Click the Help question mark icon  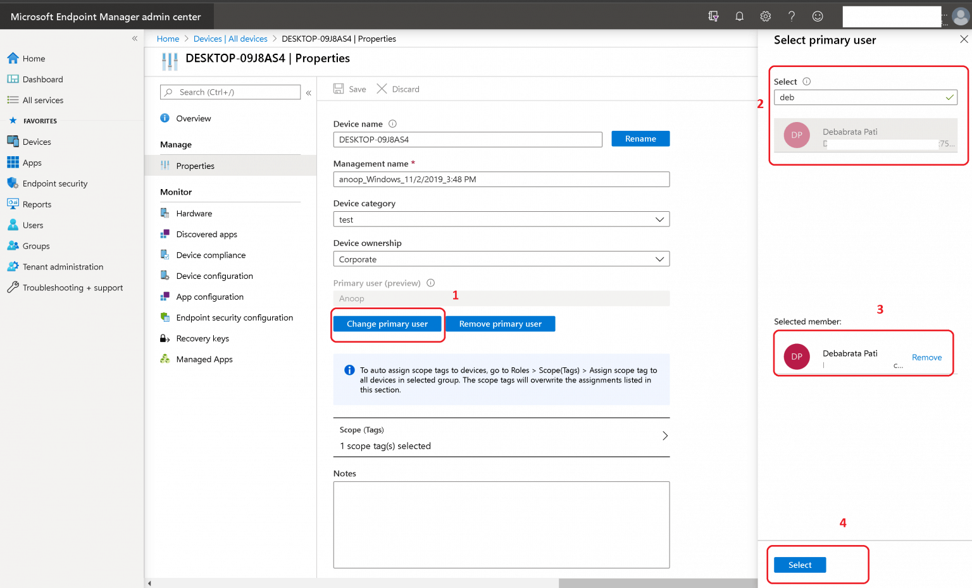pyautogui.click(x=791, y=16)
